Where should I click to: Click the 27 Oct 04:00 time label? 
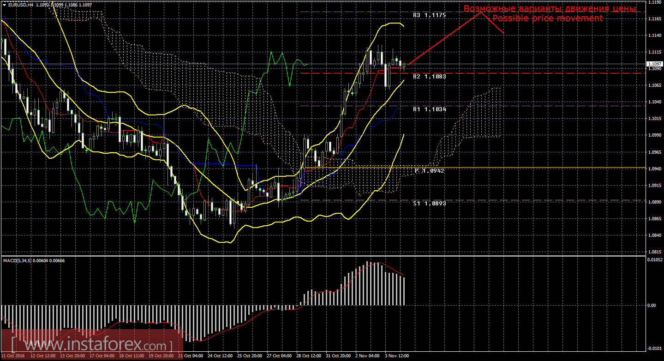tap(279, 356)
